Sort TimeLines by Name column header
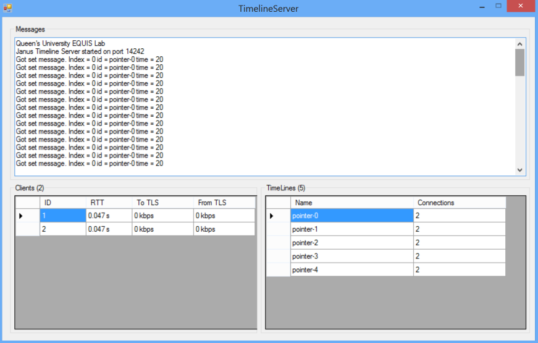 click(x=352, y=203)
